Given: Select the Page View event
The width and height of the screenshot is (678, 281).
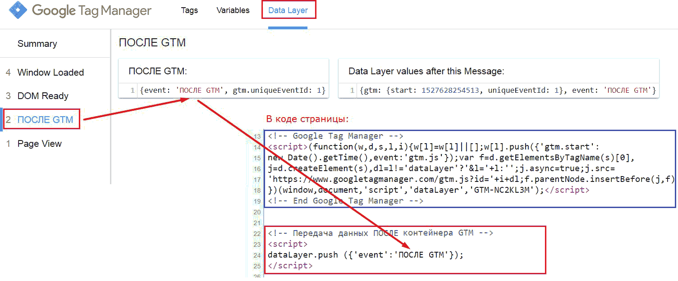Looking at the screenshot, I should coord(40,144).
